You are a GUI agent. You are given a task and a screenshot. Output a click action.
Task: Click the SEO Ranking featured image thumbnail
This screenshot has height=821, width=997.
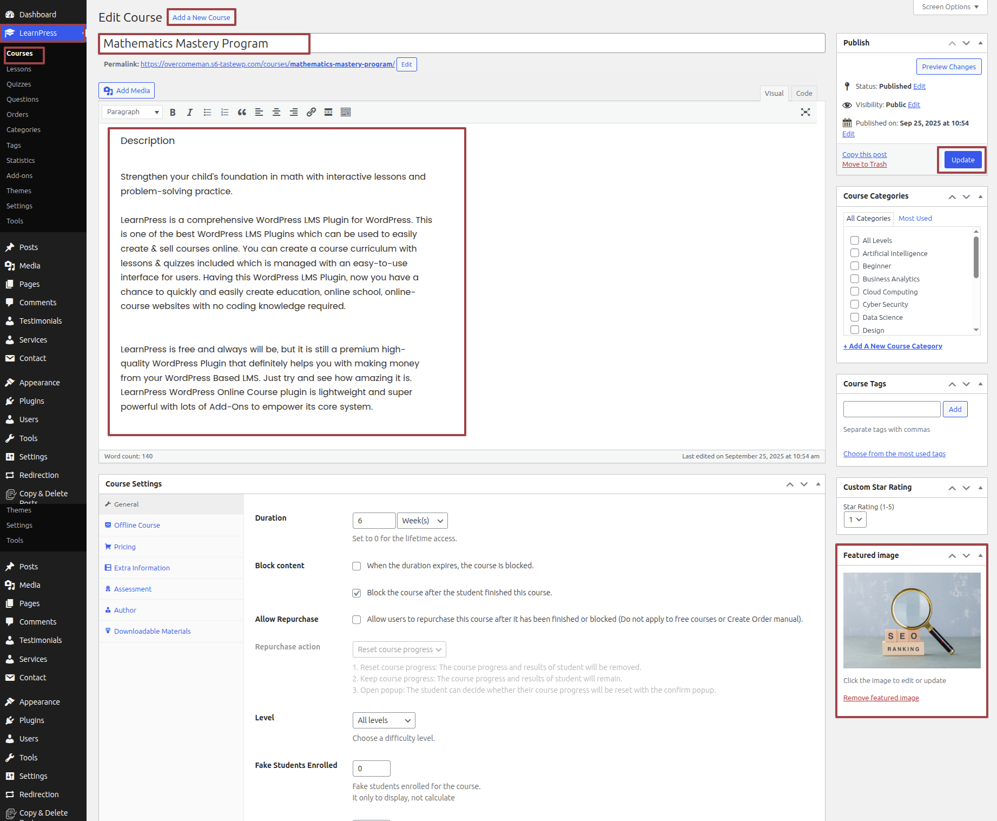click(x=912, y=620)
